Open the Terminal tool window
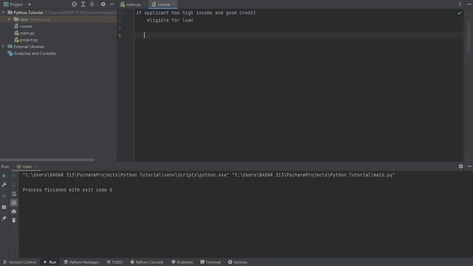The image size is (473, 266). click(211, 262)
